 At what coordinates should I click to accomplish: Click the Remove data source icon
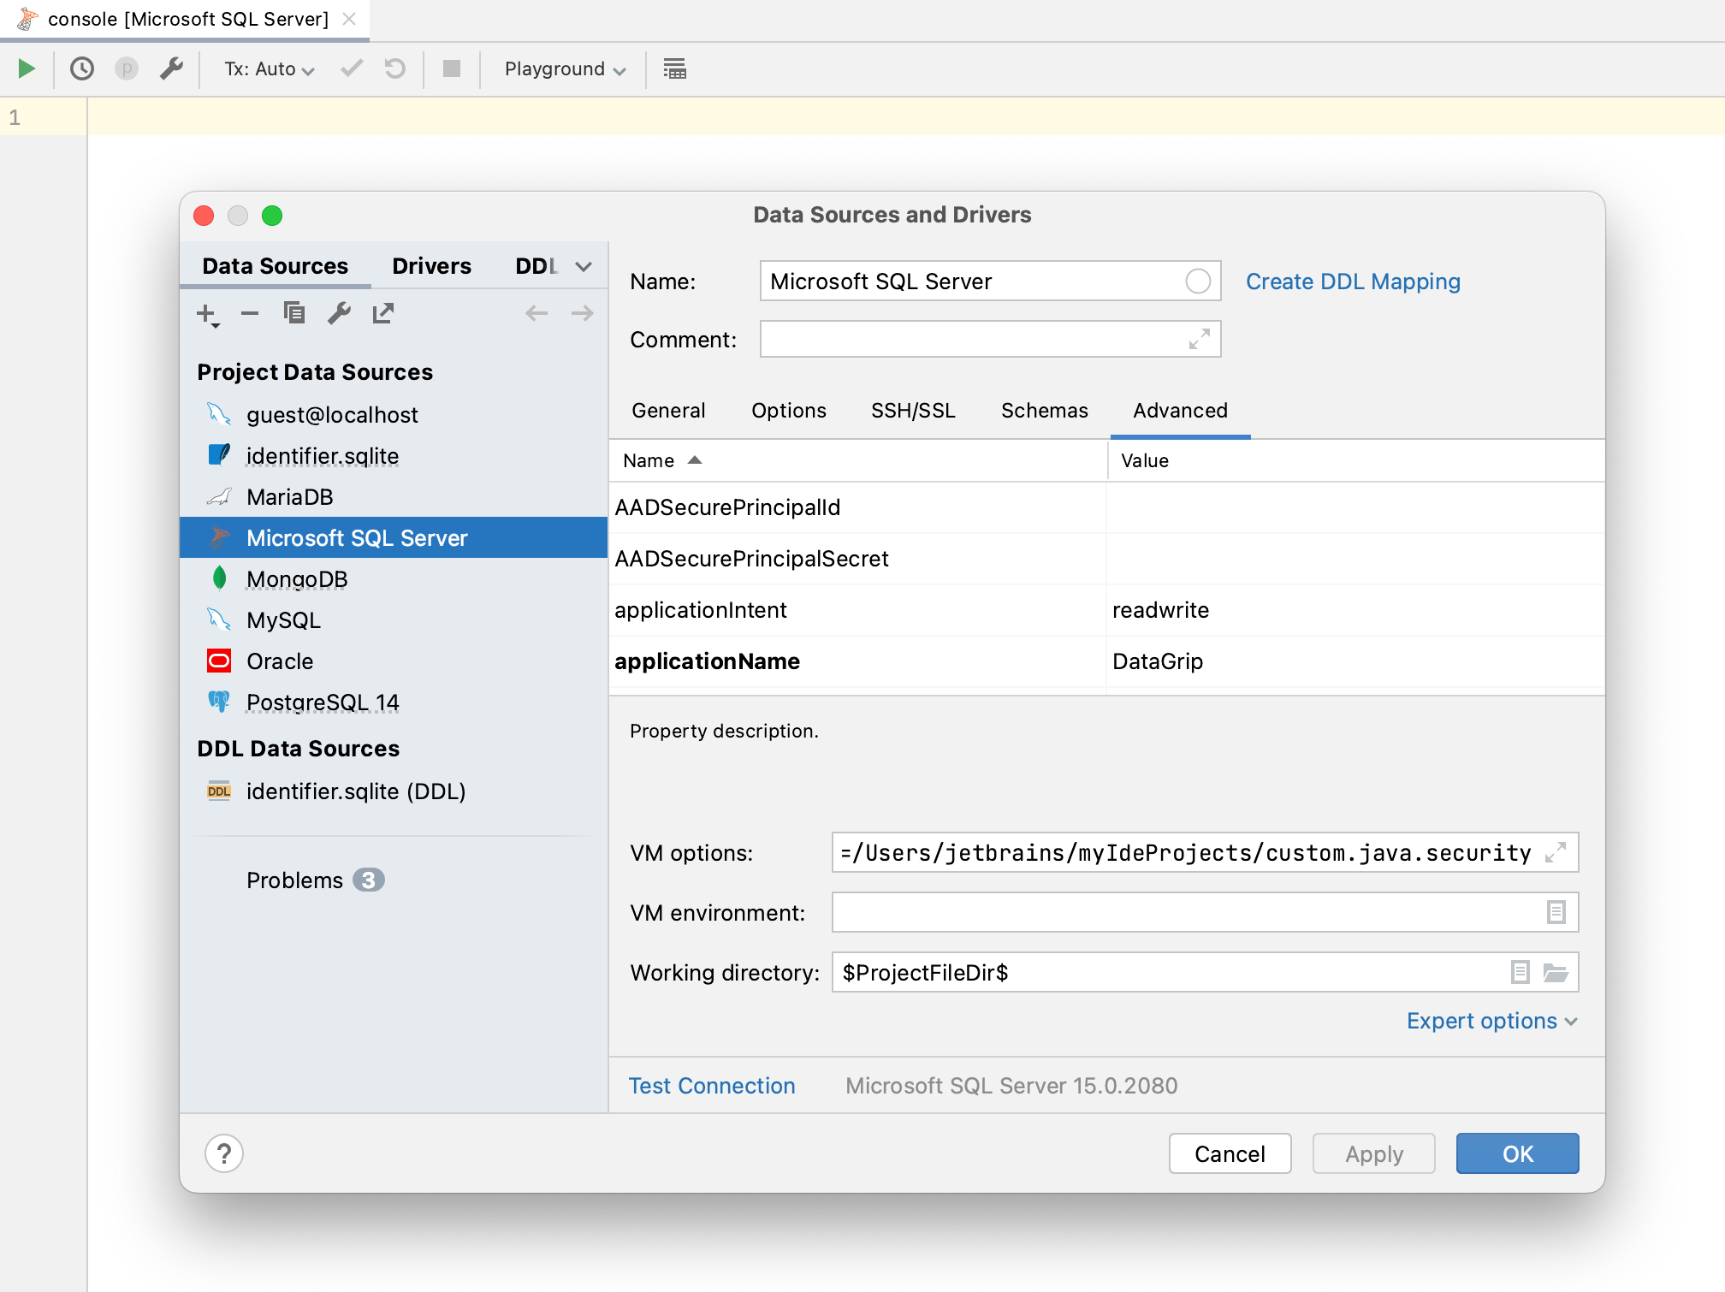coord(248,315)
